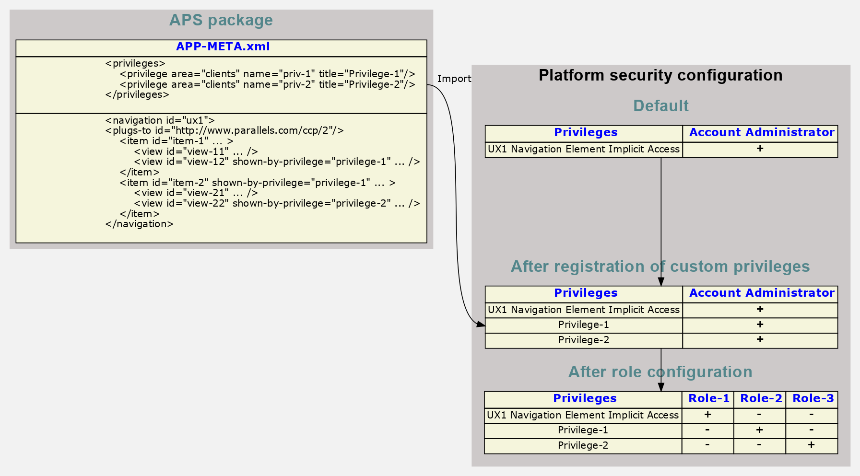Screen dimensions: 860x476
Task: Click the item-2 opening tag line
Action: click(x=257, y=183)
